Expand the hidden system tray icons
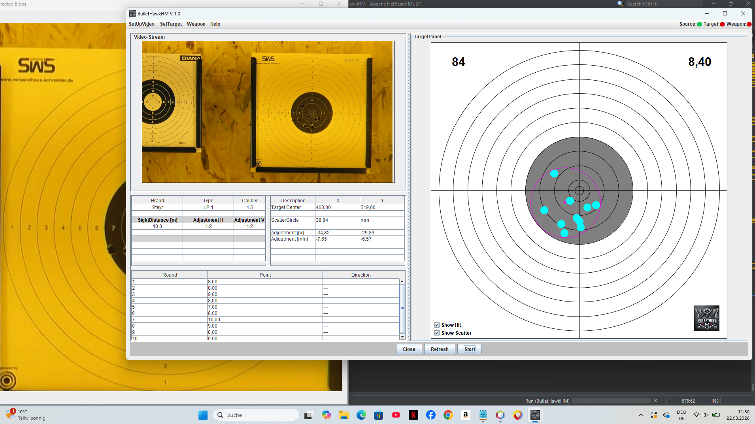Viewport: 755px width, 424px height. click(641, 415)
